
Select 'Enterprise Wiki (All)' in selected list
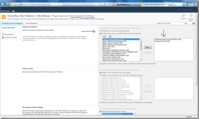[162, 41]
